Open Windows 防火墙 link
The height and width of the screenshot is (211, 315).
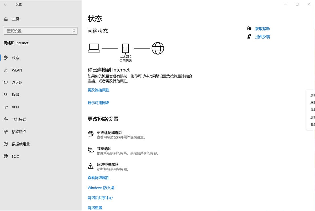point(101,188)
